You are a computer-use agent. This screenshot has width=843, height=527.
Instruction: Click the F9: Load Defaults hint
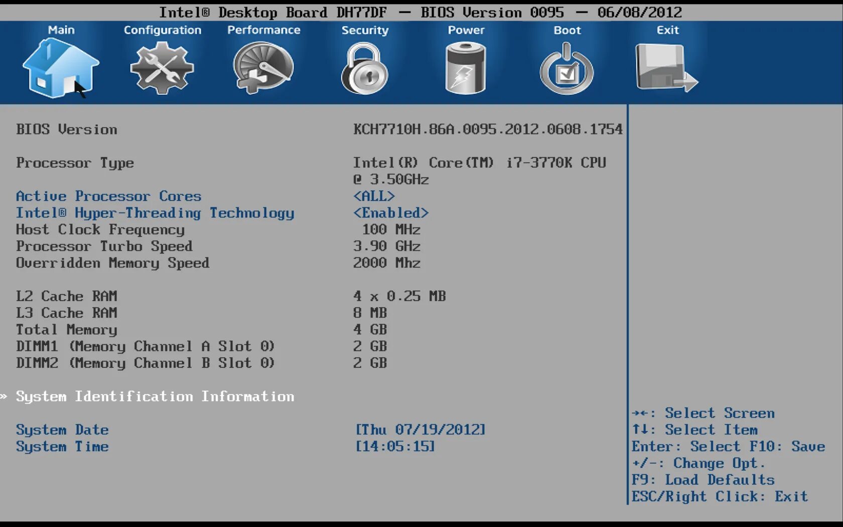(704, 480)
